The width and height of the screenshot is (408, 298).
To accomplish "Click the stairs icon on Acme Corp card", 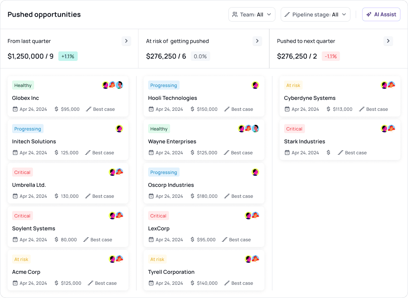I will (x=91, y=283).
